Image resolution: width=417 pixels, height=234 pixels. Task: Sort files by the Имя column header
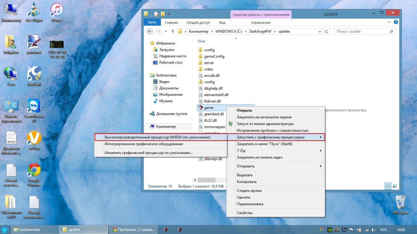tap(201, 41)
